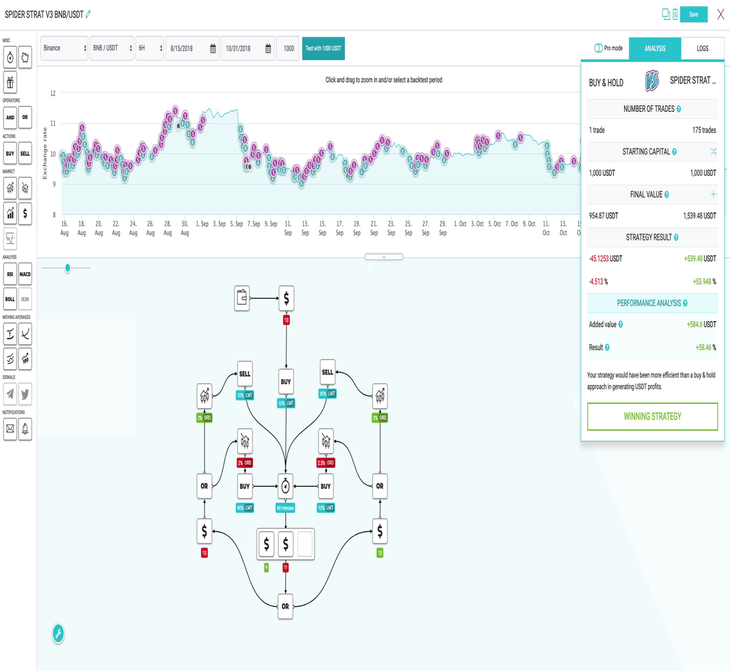Select the RSI analysis block
The height and width of the screenshot is (671, 730).
pos(10,274)
